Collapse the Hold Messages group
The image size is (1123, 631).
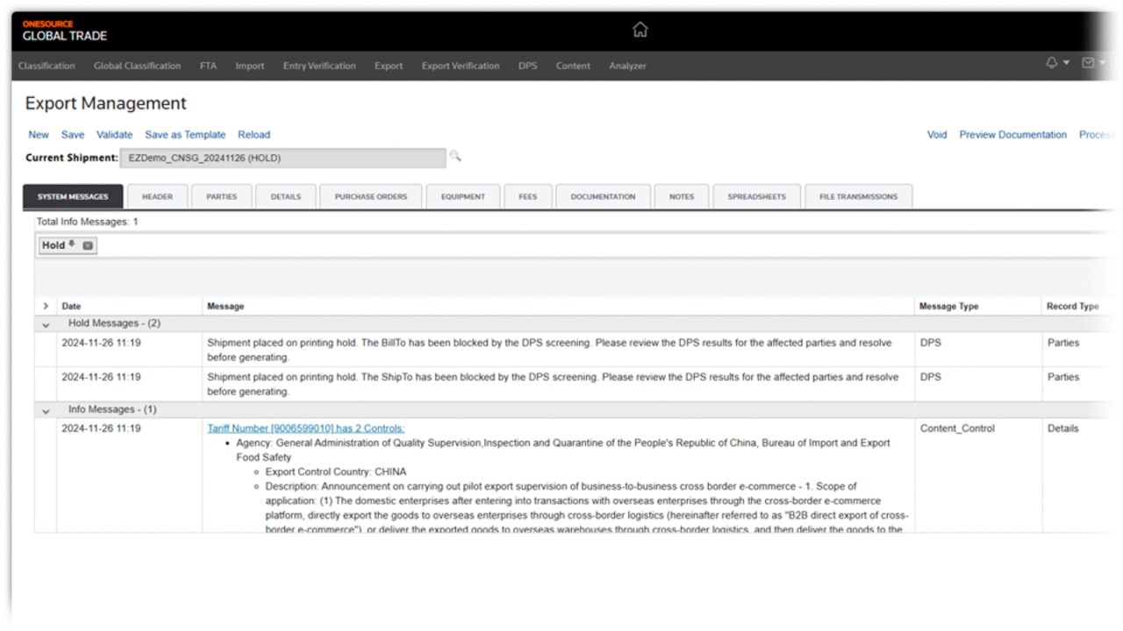tap(46, 324)
